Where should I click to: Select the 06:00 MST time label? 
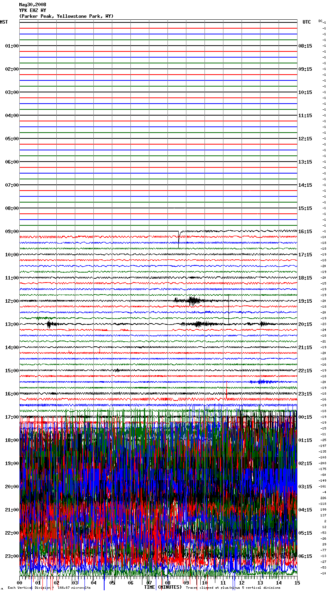[12, 162]
